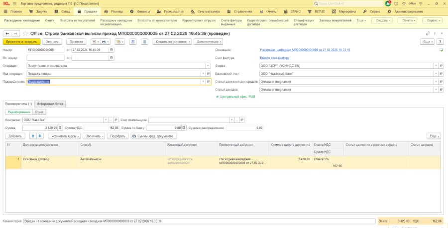Click the green comment icon near Основание

441,50
